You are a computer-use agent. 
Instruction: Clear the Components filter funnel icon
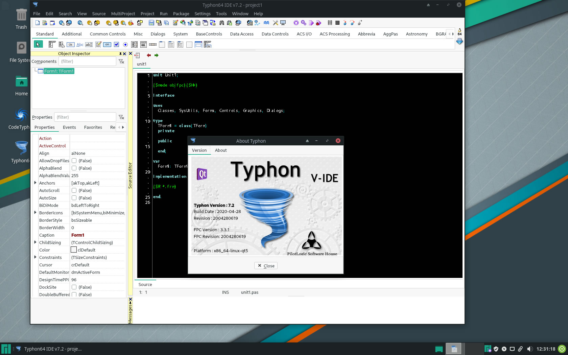121,61
